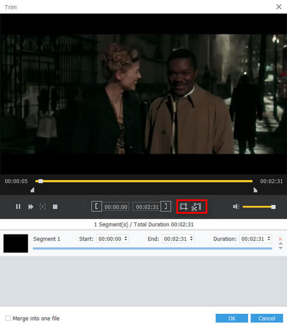The width and height of the screenshot is (287, 330).
Task: Click the fast forward button
Action: [x=31, y=207]
